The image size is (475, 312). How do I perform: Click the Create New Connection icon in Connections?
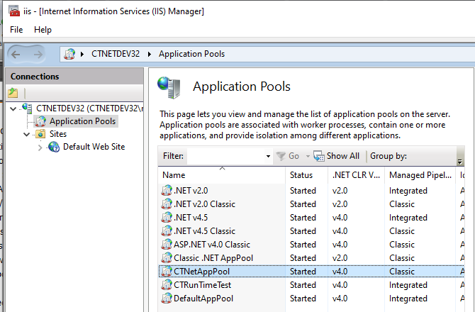click(x=13, y=93)
